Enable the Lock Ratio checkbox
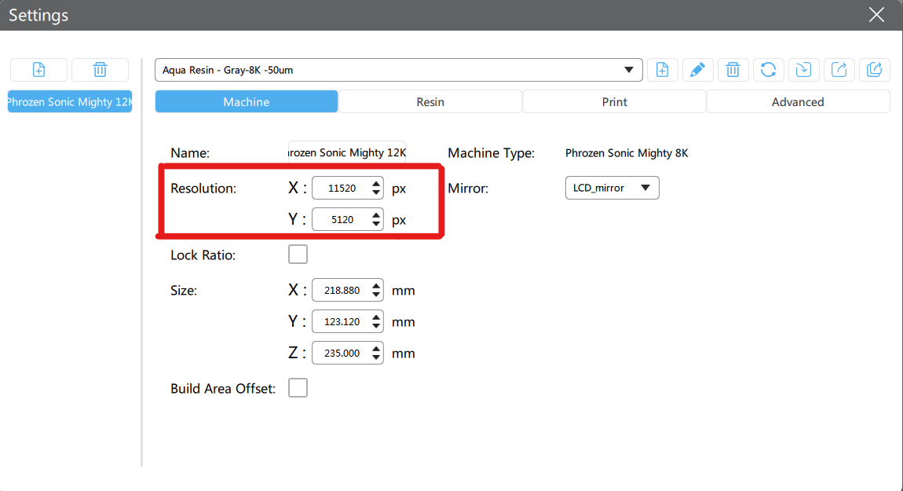903x491 pixels. pyautogui.click(x=298, y=255)
